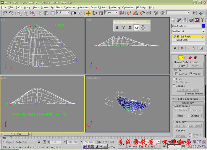The width and height of the screenshot is (207, 150).
Task: Toggle the 3D Snap tool
Action: [129, 13]
